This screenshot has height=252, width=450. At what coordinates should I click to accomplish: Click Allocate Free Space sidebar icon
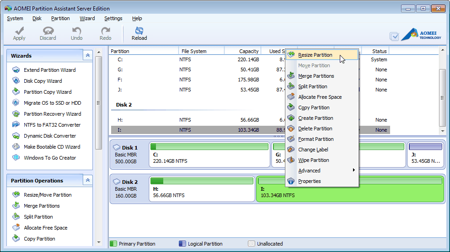[16, 227]
